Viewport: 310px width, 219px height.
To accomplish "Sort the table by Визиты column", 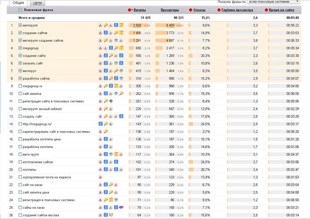I will 139,10.
